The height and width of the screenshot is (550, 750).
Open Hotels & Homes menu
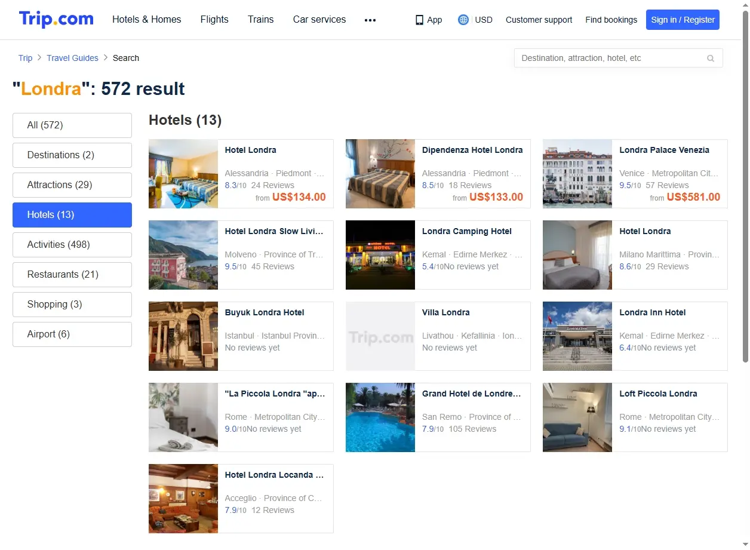(147, 20)
